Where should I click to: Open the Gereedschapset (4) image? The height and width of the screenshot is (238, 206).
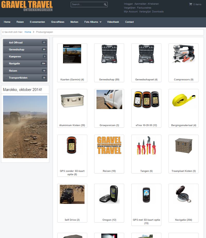146,54
